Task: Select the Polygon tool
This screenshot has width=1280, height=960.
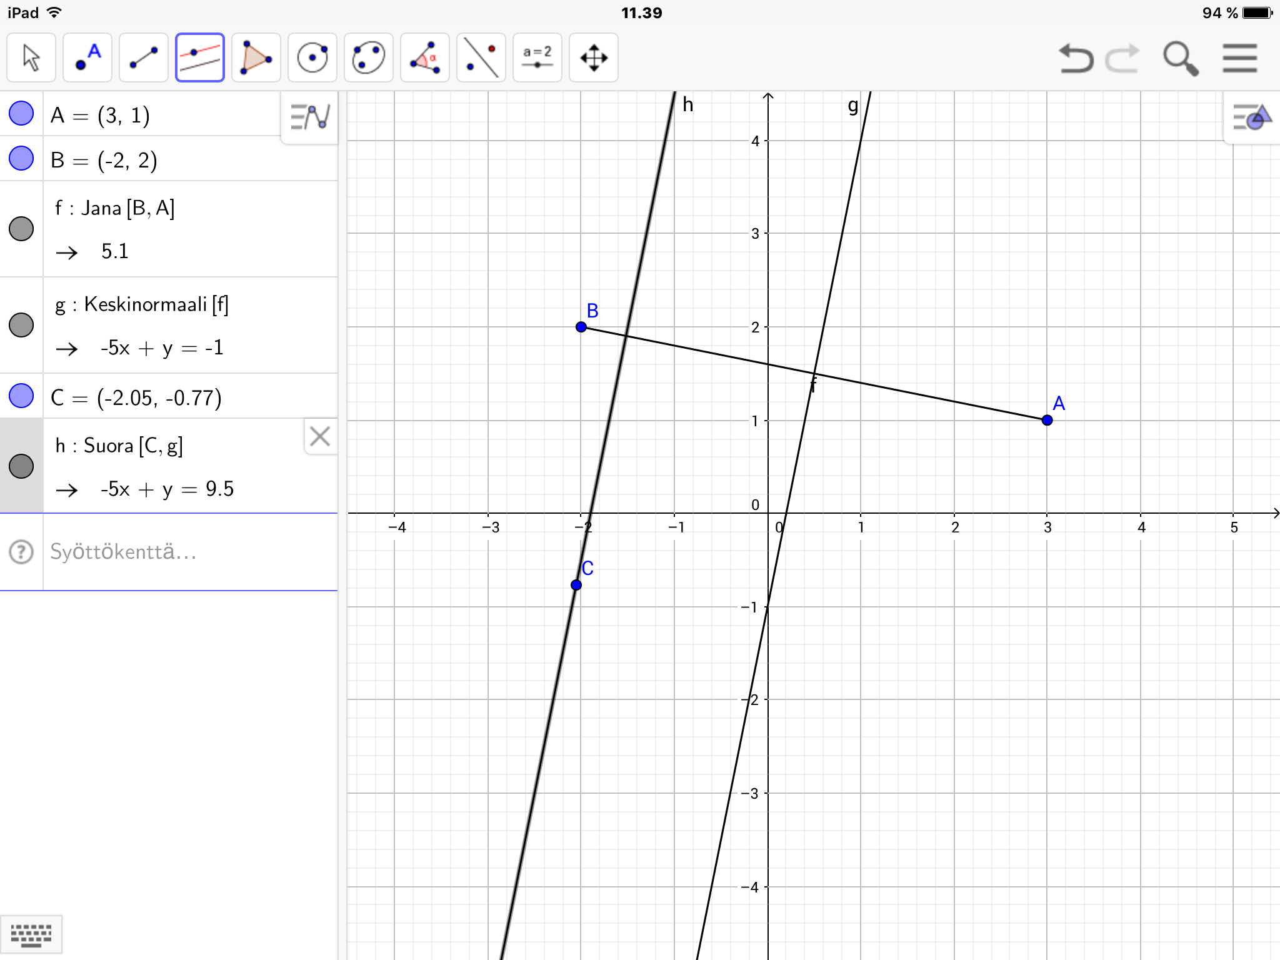Action: pos(256,58)
